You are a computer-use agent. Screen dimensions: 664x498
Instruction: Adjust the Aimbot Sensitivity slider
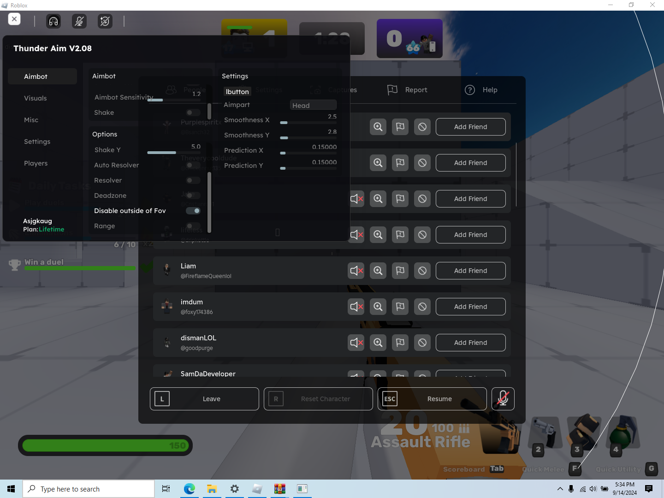click(x=174, y=100)
